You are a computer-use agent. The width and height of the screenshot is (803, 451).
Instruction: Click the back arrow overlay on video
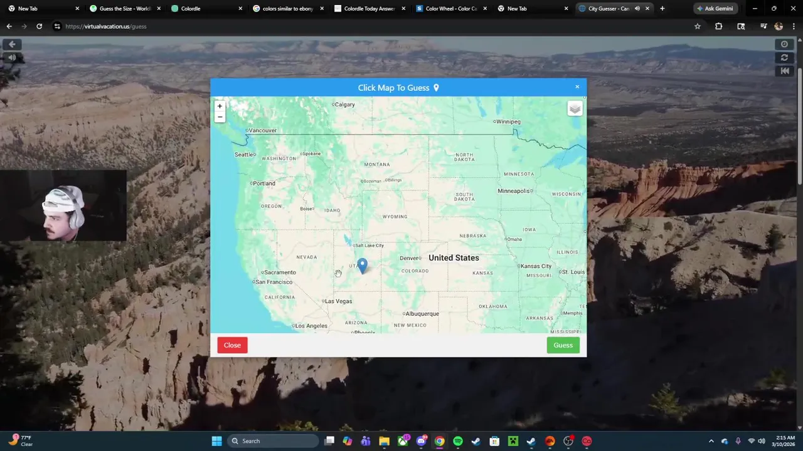coord(12,44)
